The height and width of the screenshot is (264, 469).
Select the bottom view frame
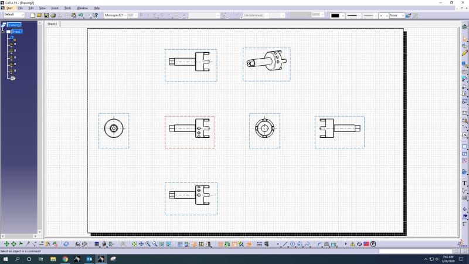click(x=191, y=199)
